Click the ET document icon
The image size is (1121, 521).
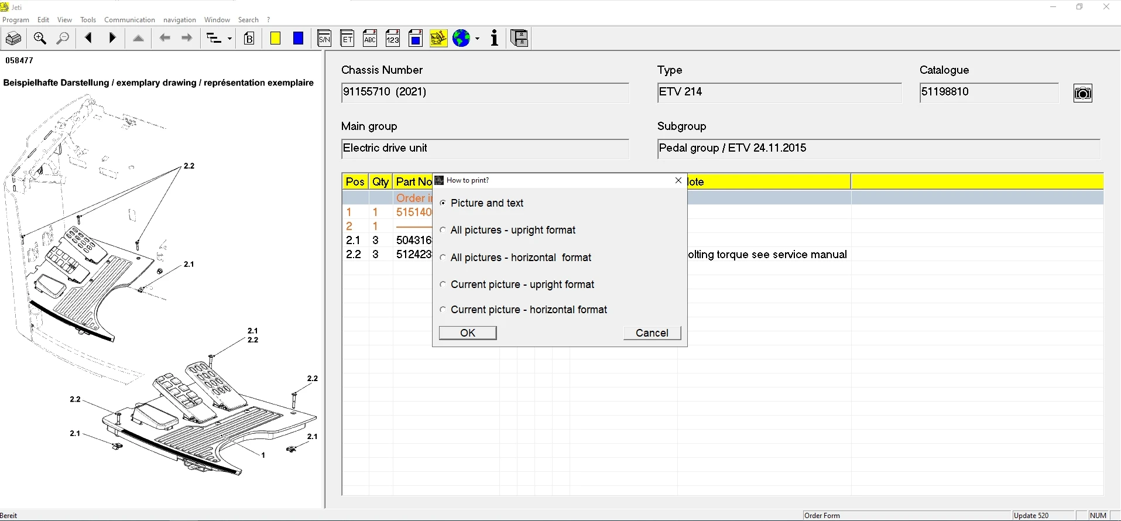coord(347,39)
